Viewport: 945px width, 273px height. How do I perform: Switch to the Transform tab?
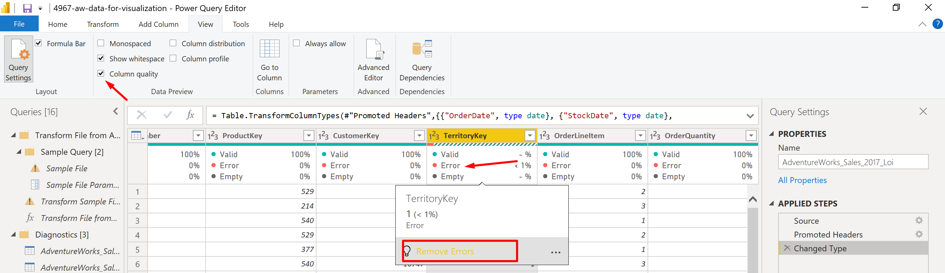tap(103, 24)
